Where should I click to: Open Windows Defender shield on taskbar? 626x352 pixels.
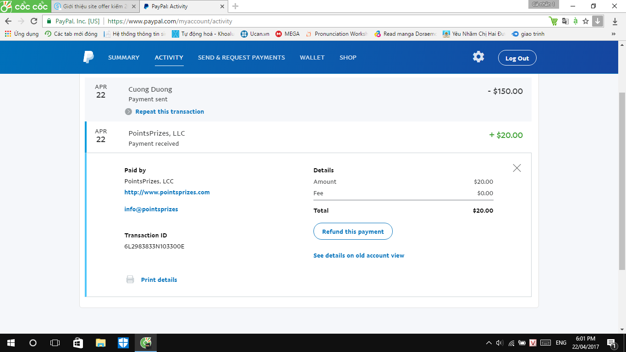click(123, 343)
